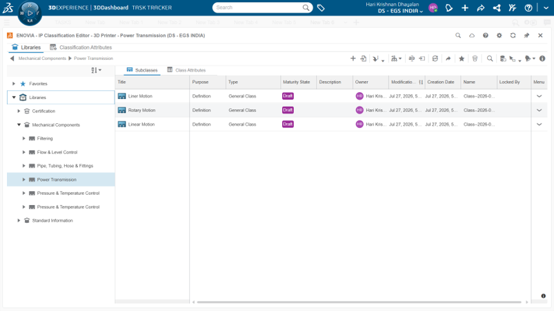Click the rename toolbar icon
554x311 pixels.
click(x=412, y=58)
